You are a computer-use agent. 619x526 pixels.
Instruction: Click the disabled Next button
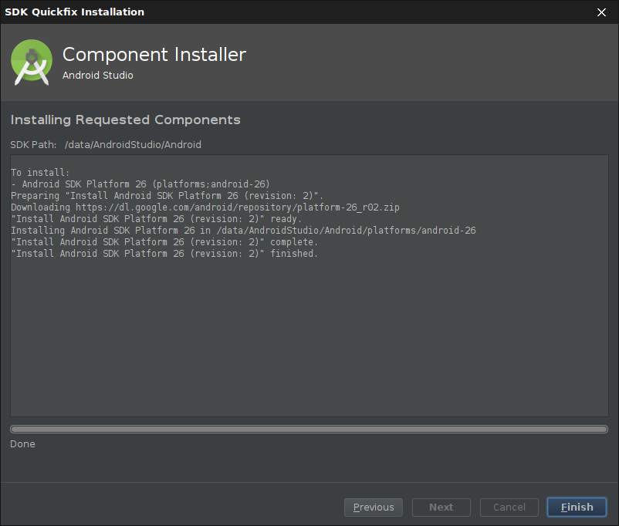tap(441, 507)
